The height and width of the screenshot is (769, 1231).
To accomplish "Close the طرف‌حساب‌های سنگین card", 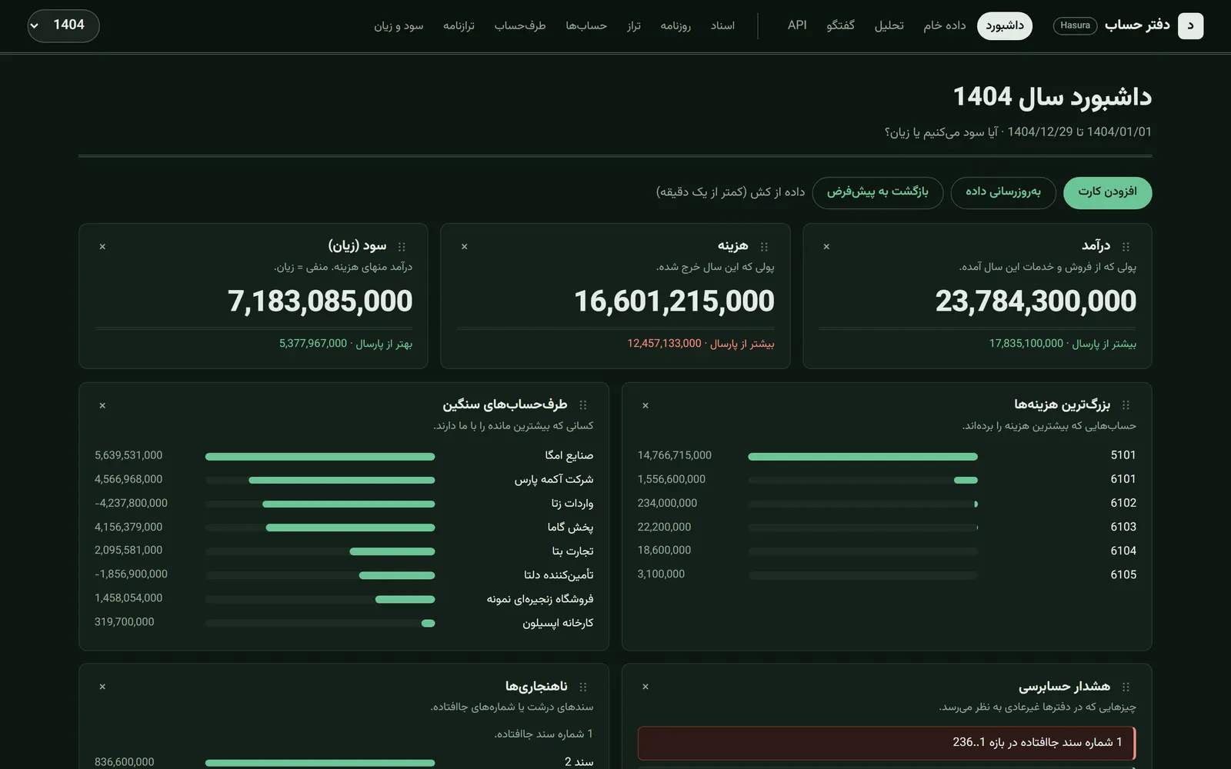I will [x=102, y=405].
